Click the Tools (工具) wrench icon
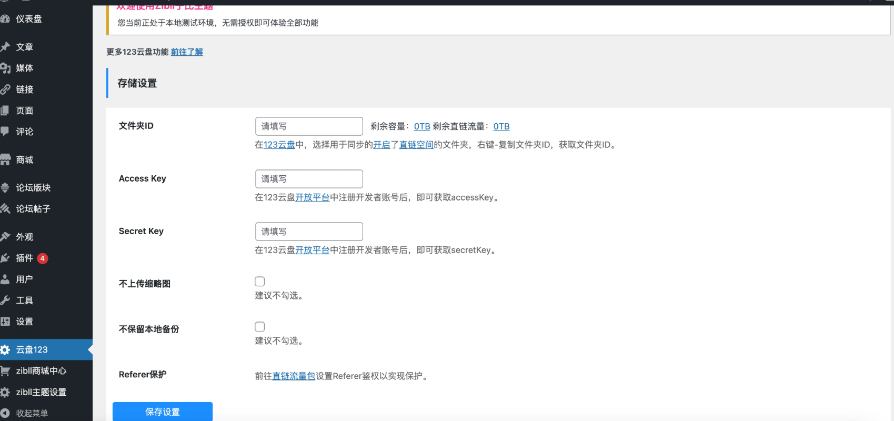 point(5,300)
